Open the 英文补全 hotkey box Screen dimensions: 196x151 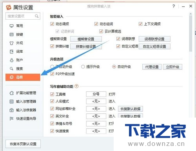click(96, 116)
